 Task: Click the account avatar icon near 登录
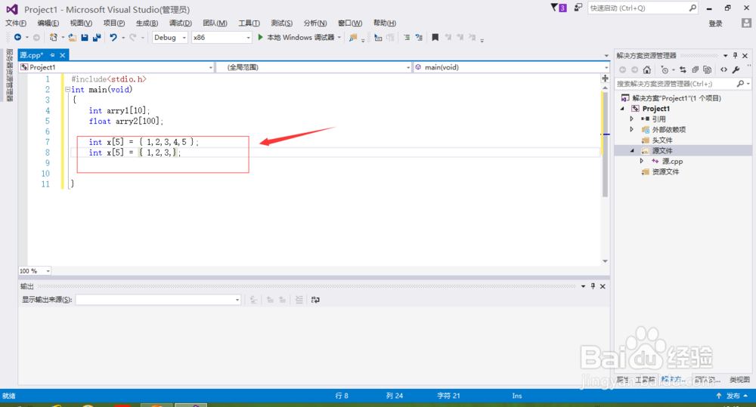pyautogui.click(x=746, y=23)
